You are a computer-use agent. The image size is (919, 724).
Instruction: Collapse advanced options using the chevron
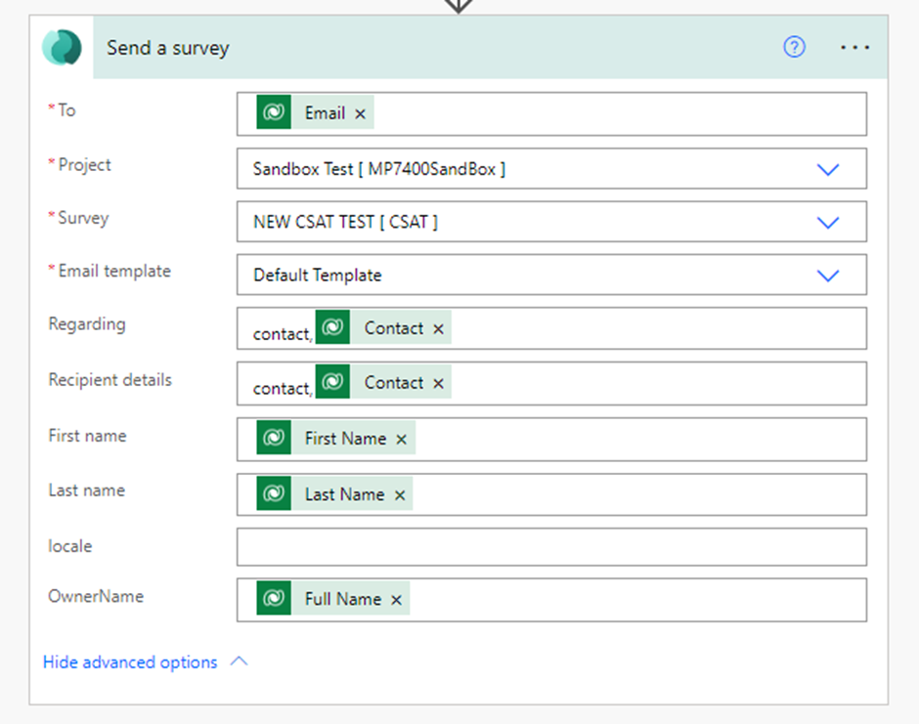[240, 661]
